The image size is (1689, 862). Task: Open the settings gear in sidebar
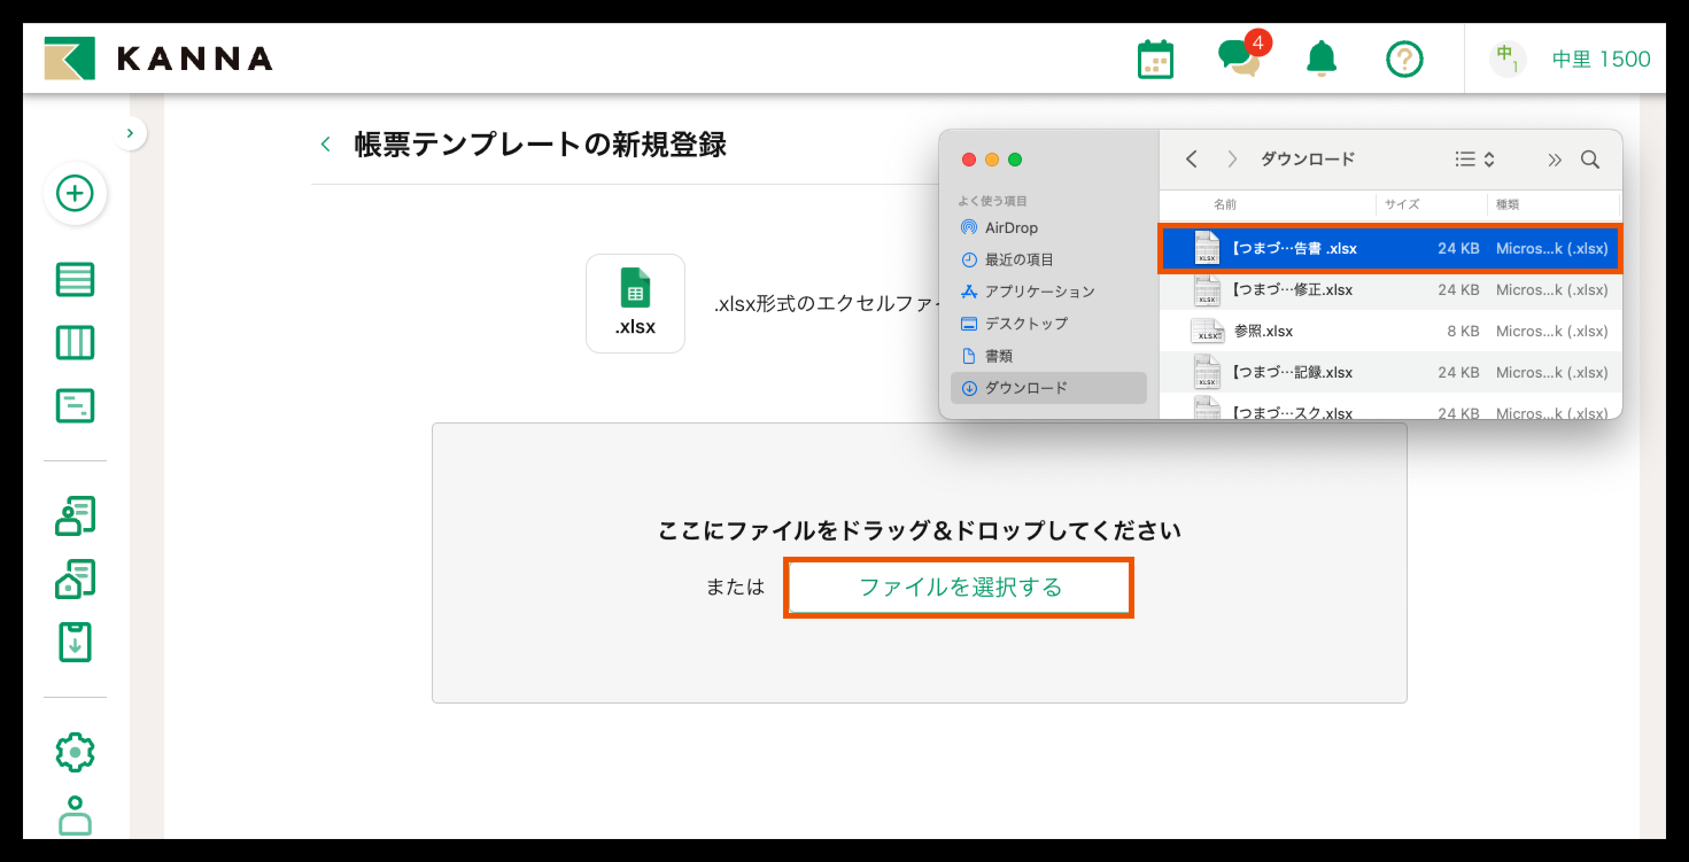75,752
